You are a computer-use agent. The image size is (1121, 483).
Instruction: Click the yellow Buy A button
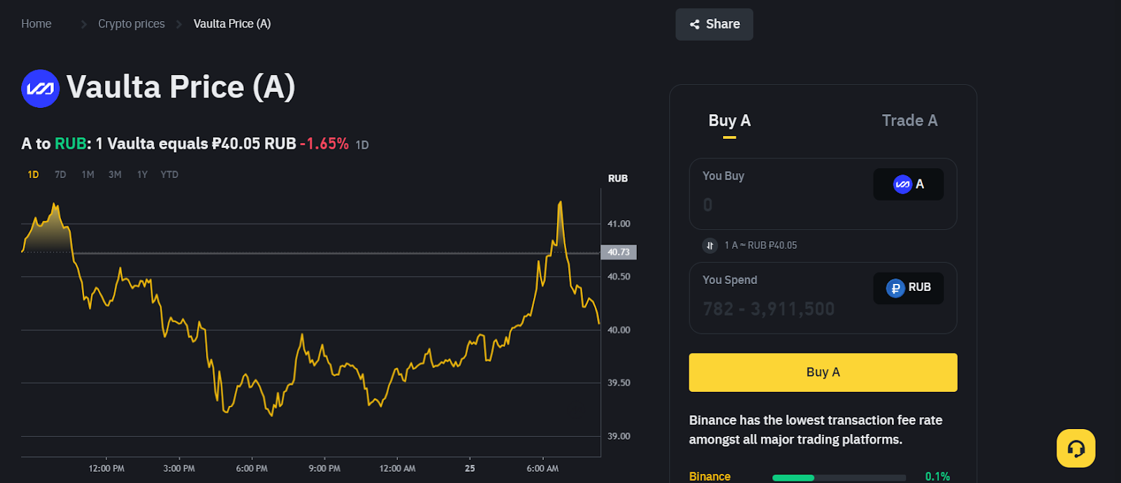click(x=823, y=372)
